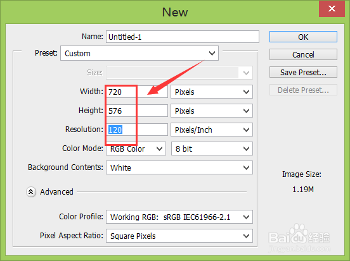Close the New dialog window
Viewport: 350px width, 261px height.
pos(332,9)
